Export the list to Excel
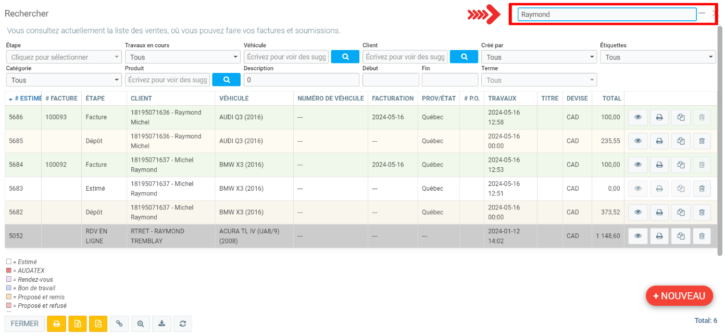 point(78,323)
